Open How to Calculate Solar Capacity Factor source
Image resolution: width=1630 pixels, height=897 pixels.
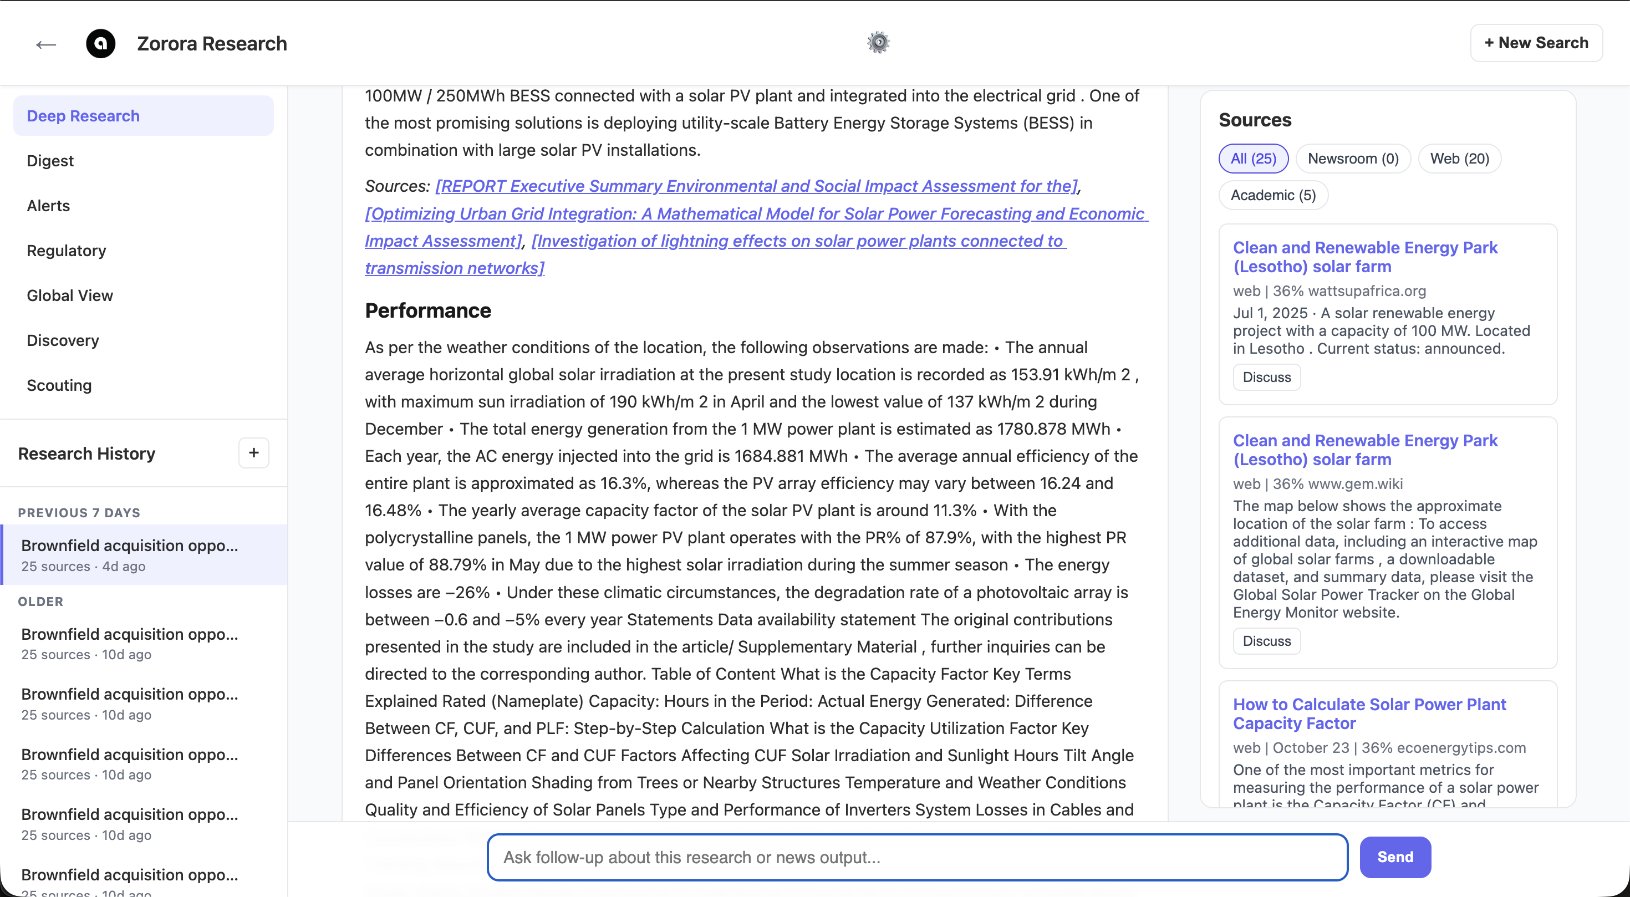[1369, 713]
